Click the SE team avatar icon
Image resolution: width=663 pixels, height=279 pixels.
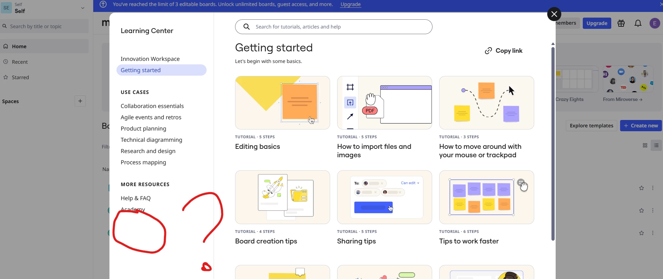click(6, 8)
